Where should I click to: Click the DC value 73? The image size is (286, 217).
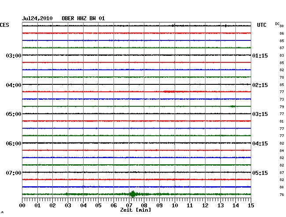(282, 99)
